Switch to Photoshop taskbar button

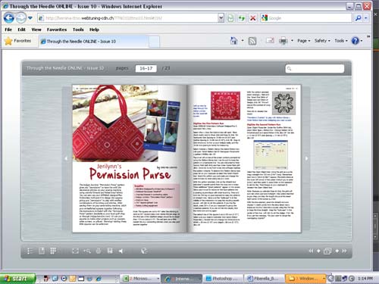pyautogui.click(x=222, y=279)
